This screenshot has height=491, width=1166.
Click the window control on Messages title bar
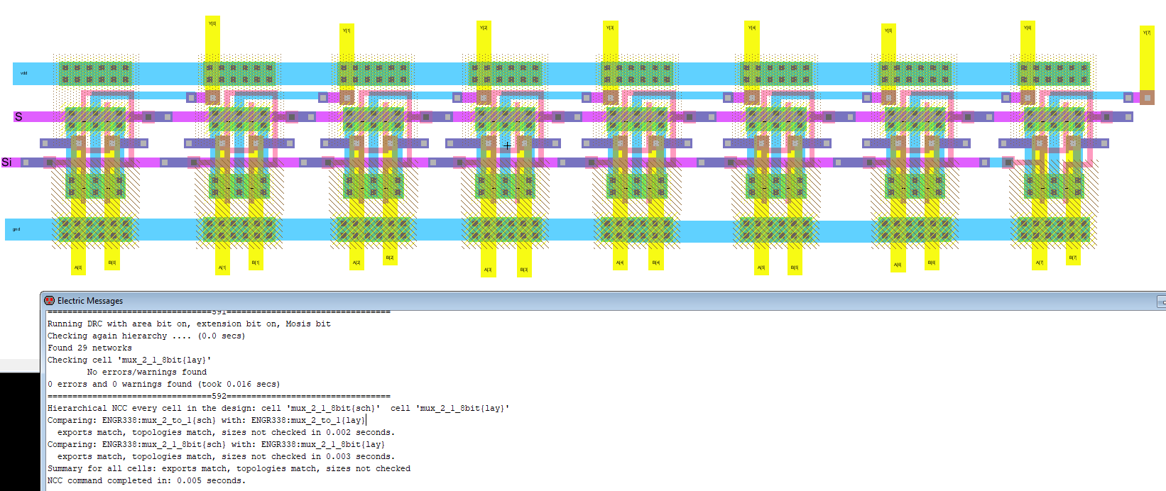click(x=1162, y=302)
